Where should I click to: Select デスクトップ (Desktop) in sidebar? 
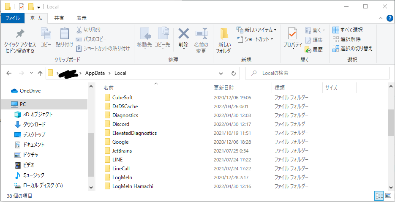coord(30,134)
